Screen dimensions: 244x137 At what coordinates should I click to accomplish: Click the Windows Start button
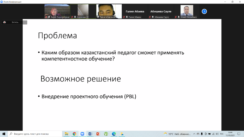[x=4, y=134]
